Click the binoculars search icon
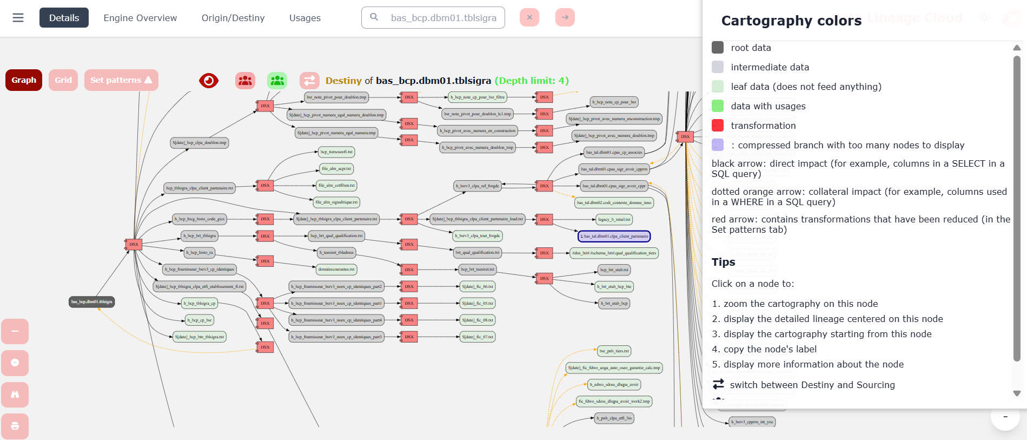 click(15, 395)
